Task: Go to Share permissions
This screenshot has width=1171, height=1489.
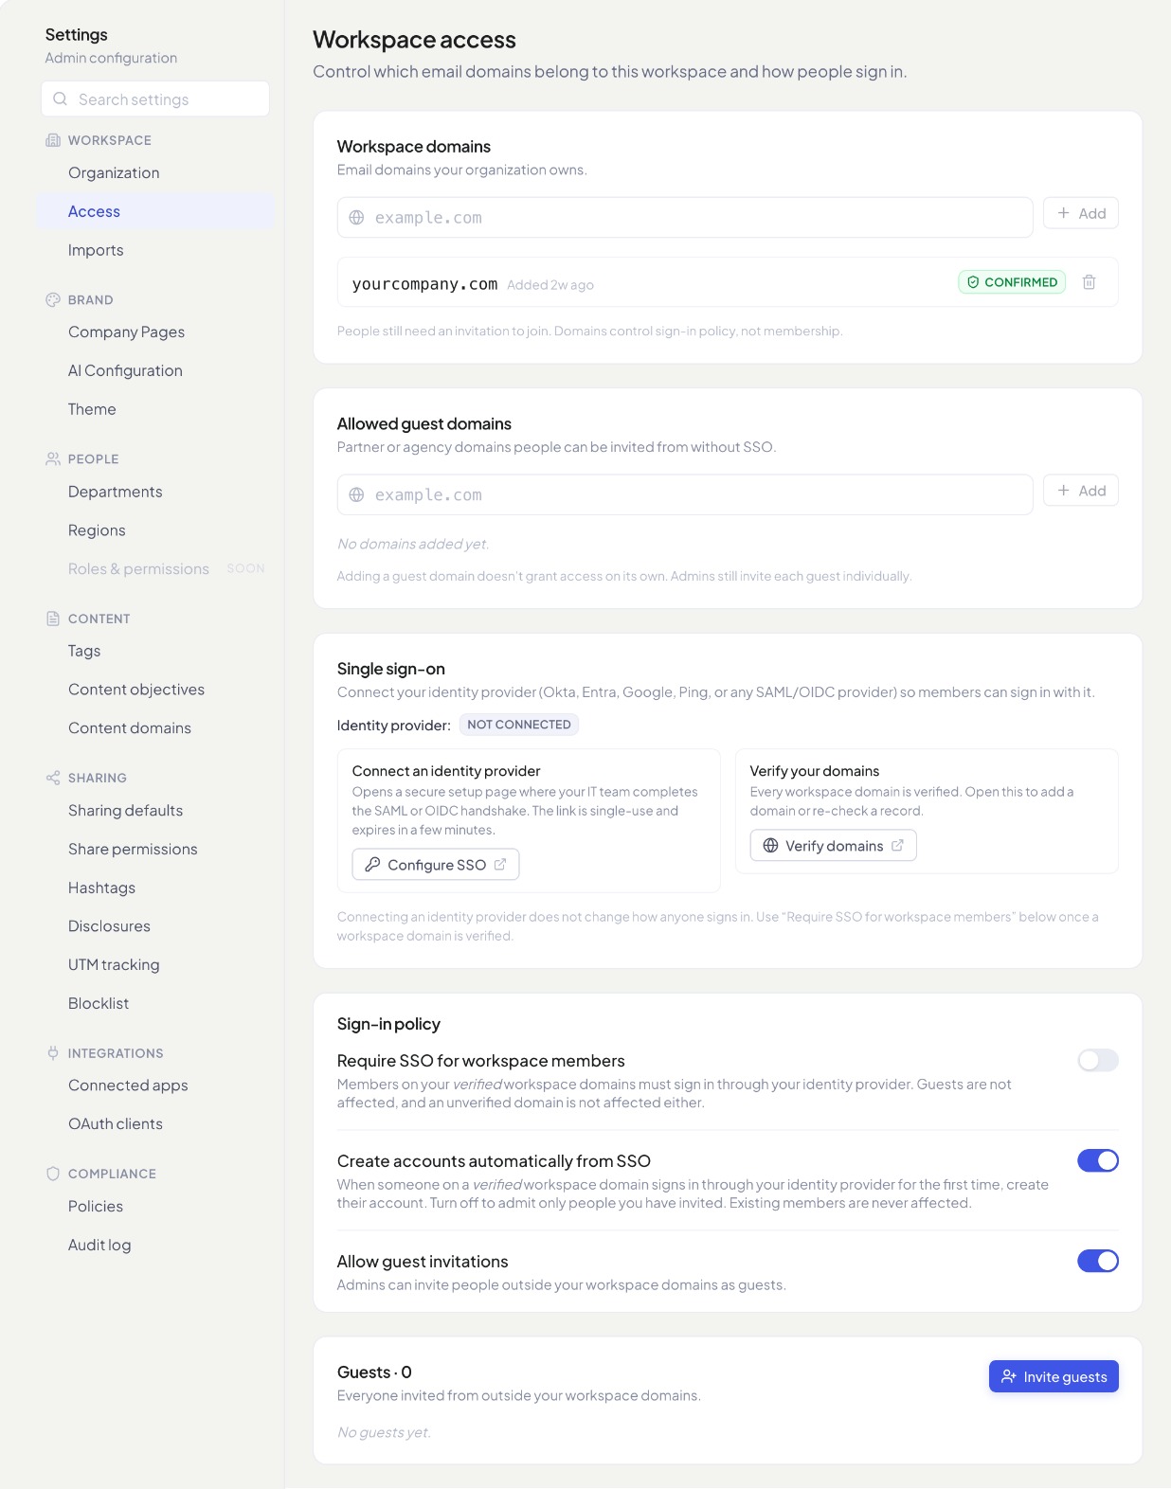Action: (x=155, y=850)
